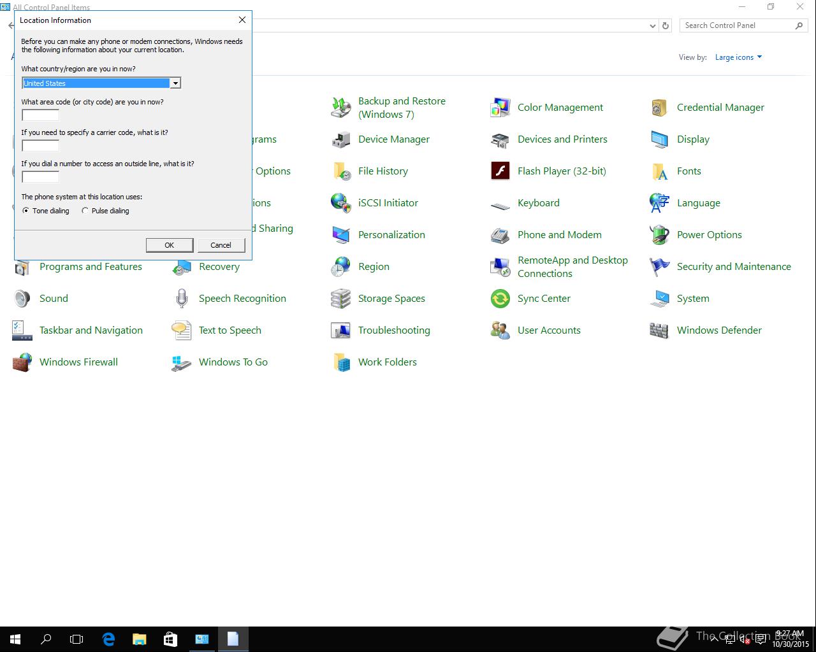Open the View by Large icons dropdown

[738, 57]
